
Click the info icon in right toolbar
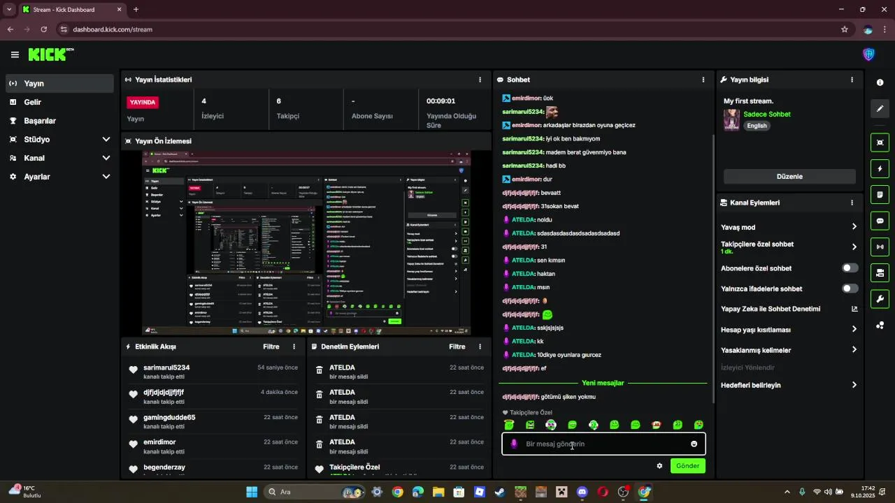click(880, 82)
